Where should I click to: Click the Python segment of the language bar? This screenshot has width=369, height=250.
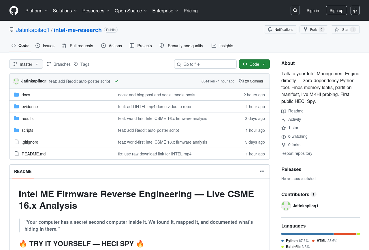click(307, 234)
